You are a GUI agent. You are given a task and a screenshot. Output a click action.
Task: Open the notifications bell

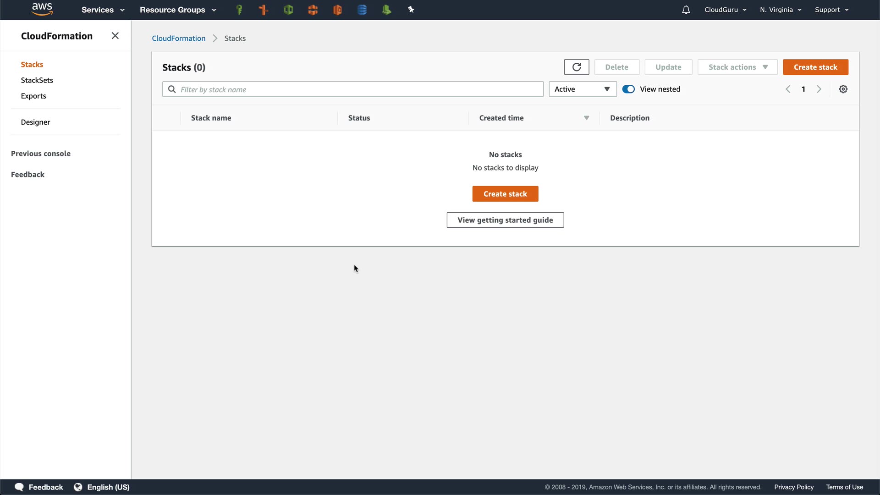686,10
